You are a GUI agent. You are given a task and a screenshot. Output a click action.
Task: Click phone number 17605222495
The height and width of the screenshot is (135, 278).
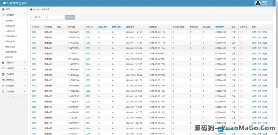pos(73,32)
